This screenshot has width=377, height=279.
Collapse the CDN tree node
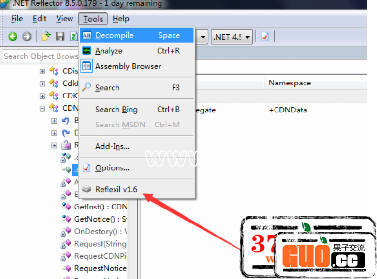pos(43,109)
